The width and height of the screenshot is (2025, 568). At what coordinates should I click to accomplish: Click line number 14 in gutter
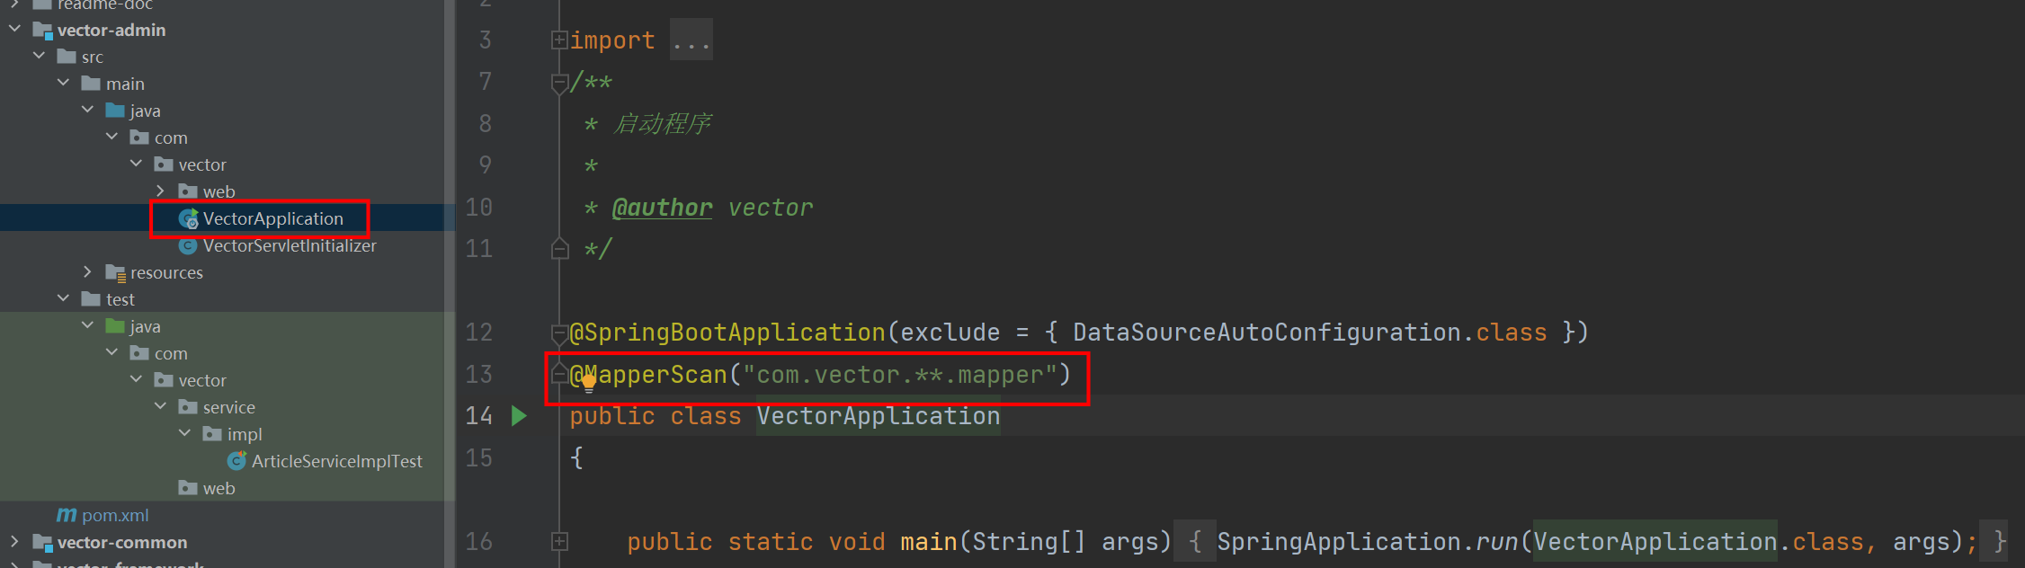coord(479,416)
